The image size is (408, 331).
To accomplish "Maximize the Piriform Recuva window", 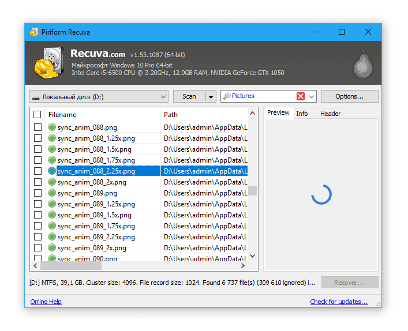I will (342, 32).
